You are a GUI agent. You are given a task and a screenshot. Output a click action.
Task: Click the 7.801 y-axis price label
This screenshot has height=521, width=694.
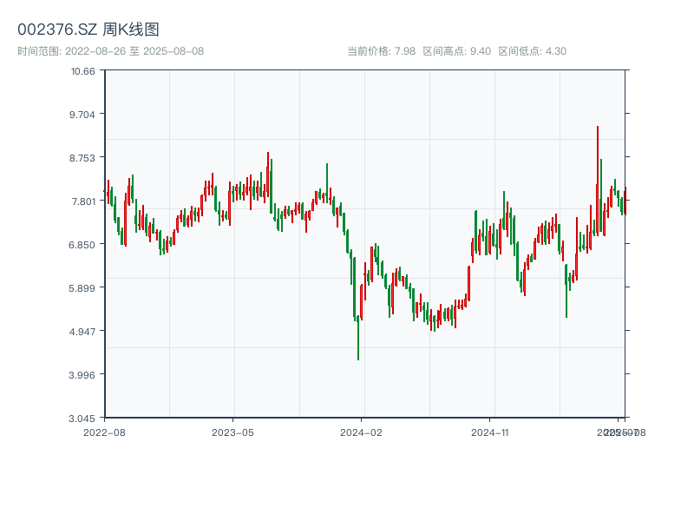click(82, 201)
